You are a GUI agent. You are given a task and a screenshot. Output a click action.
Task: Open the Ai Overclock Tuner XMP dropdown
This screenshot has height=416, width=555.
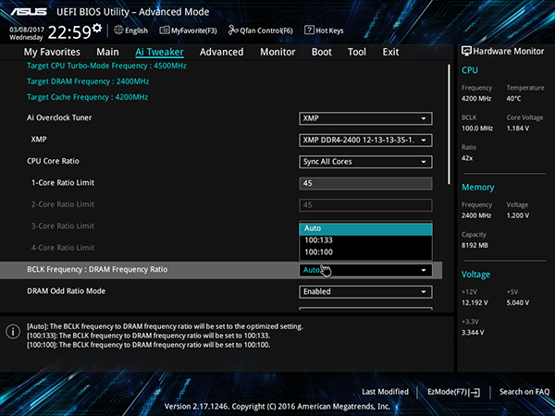pos(365,118)
